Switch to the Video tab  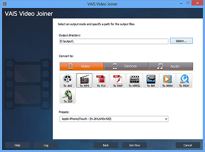(82, 66)
